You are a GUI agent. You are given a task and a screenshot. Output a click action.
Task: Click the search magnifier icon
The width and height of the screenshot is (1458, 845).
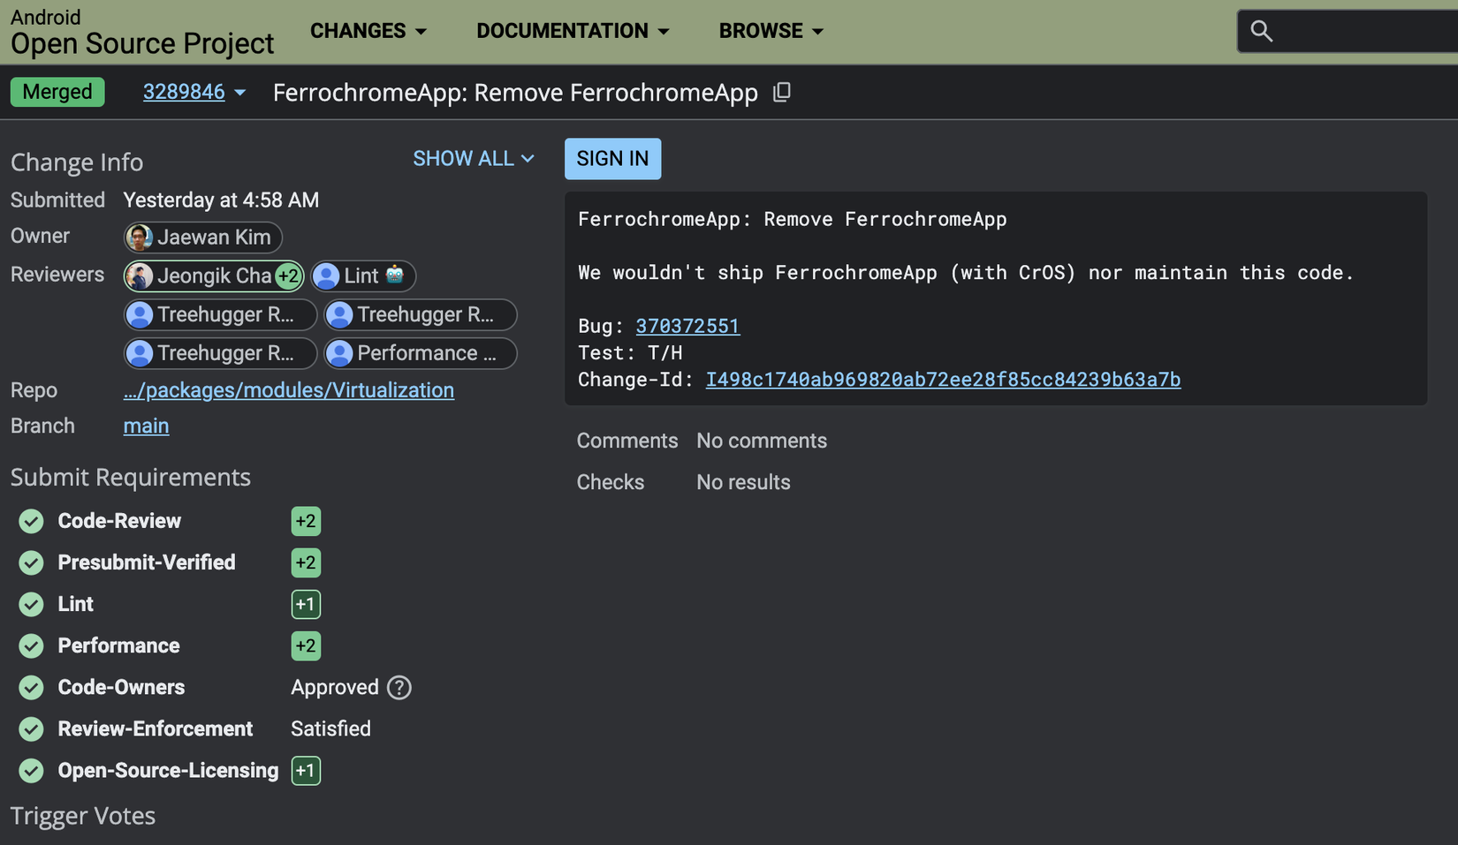1261,32
